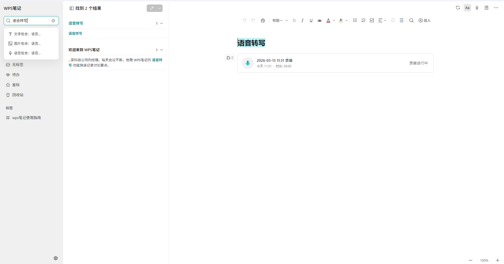Open the result snippet about 家科技公司的经理
Screen dimensions: 504x264
click(x=115, y=63)
